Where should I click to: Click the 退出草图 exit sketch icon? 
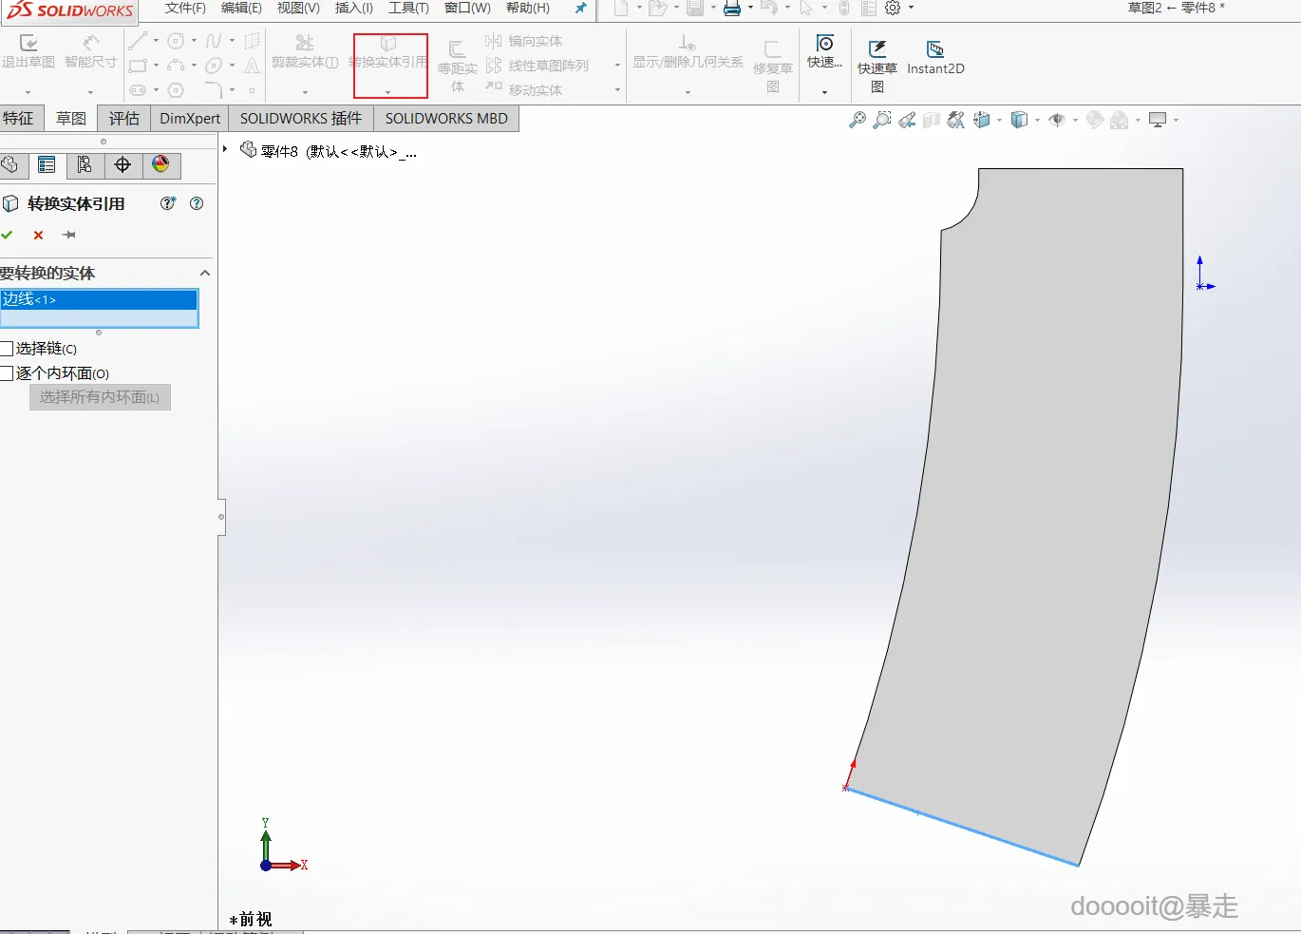point(28,44)
